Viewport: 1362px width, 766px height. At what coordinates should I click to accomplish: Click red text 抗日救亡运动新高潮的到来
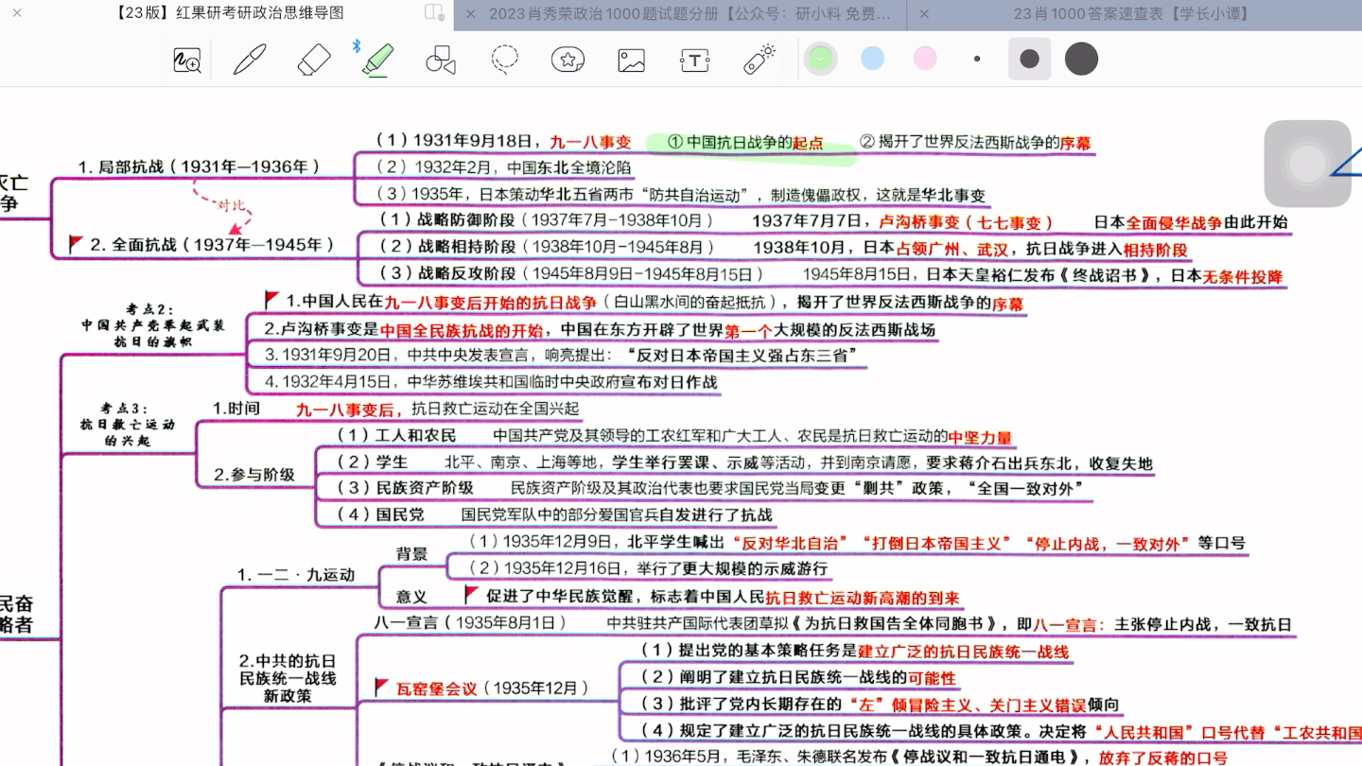(863, 598)
